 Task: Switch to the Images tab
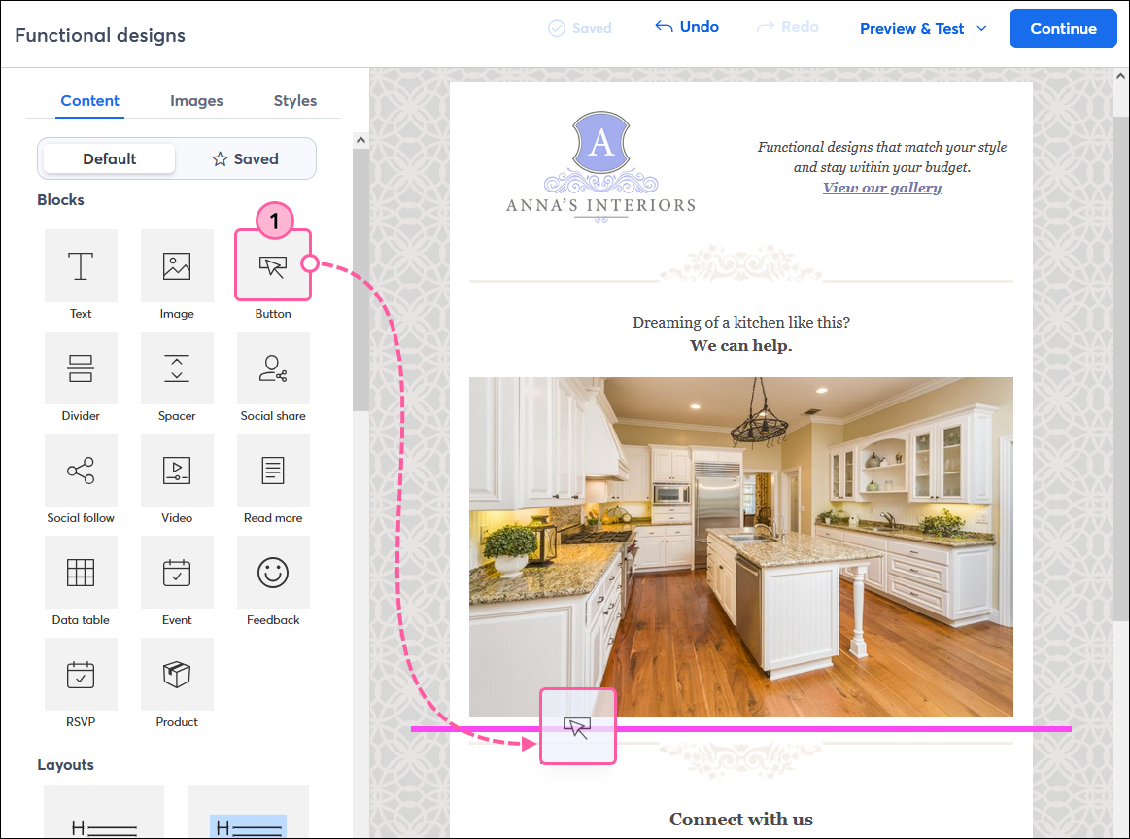[x=196, y=101]
